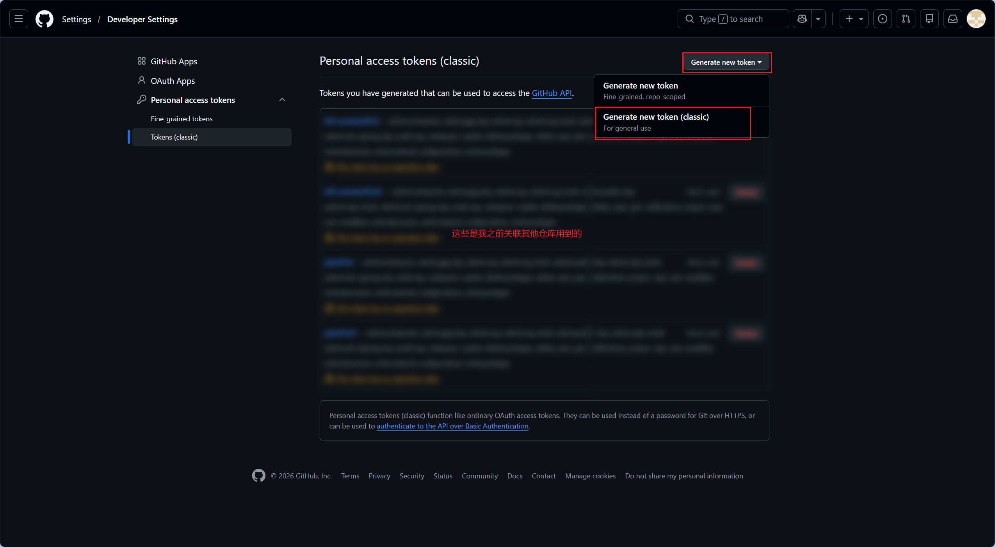
Task: Follow the GitHub API link
Action: (552, 93)
